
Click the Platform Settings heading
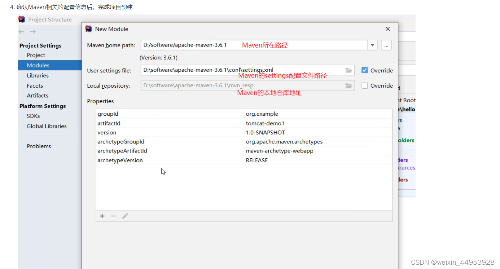click(43, 106)
